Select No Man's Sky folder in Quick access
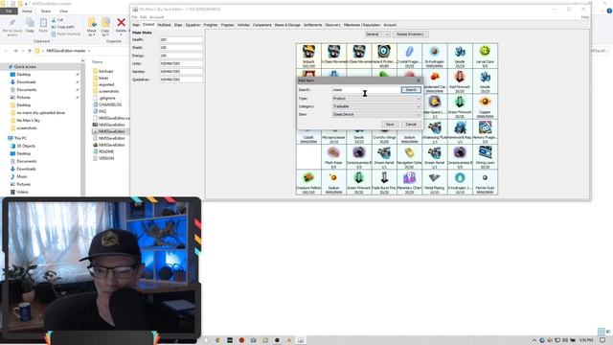This screenshot has height=345, width=613. 28,121
